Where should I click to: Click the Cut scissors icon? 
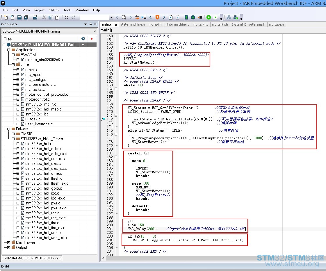[44, 17]
